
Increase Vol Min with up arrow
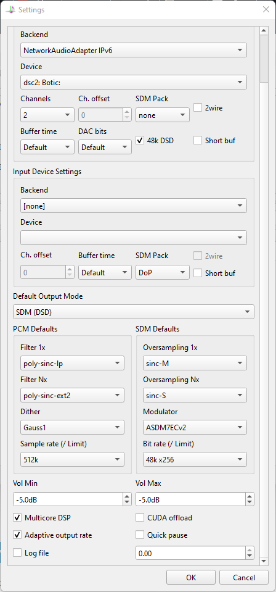128,496
